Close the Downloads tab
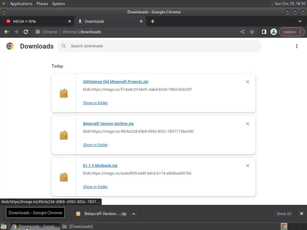The width and height of the screenshot is (307, 230). pos(141,21)
